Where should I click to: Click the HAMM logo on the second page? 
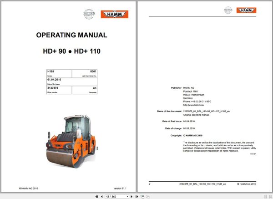pyautogui.click(x=246, y=10)
